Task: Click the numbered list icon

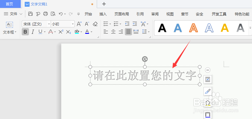Action: coord(116,24)
